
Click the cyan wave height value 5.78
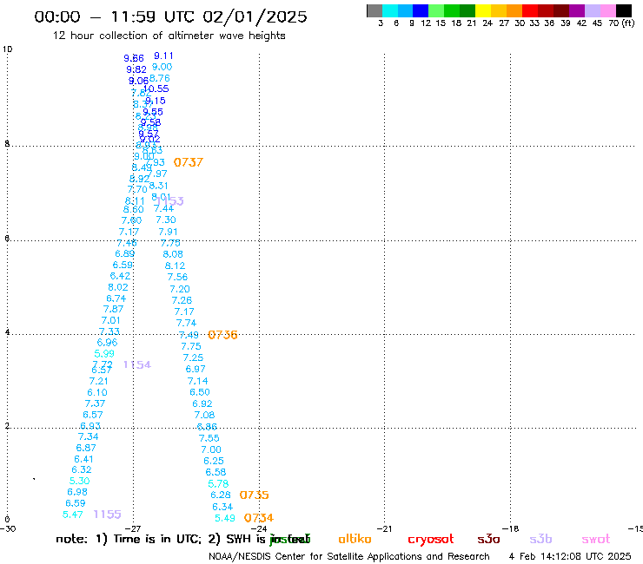(219, 484)
